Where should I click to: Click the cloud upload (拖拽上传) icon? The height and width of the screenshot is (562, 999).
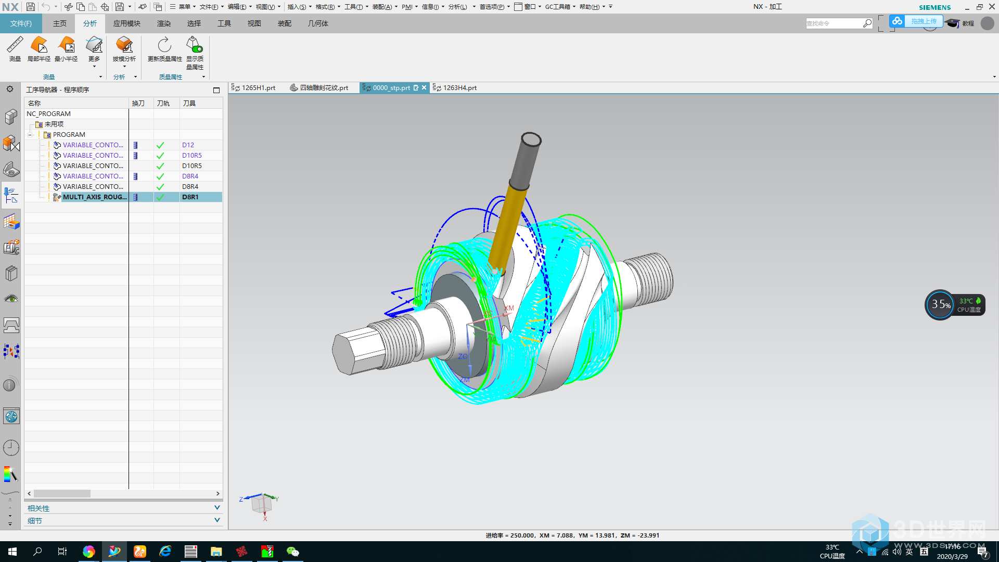click(x=897, y=21)
